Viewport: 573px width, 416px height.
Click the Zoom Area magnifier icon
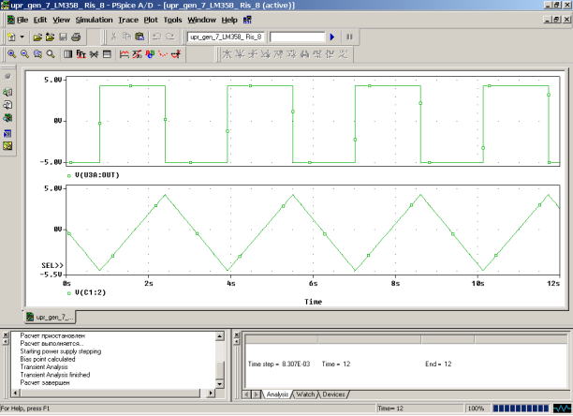(x=37, y=54)
